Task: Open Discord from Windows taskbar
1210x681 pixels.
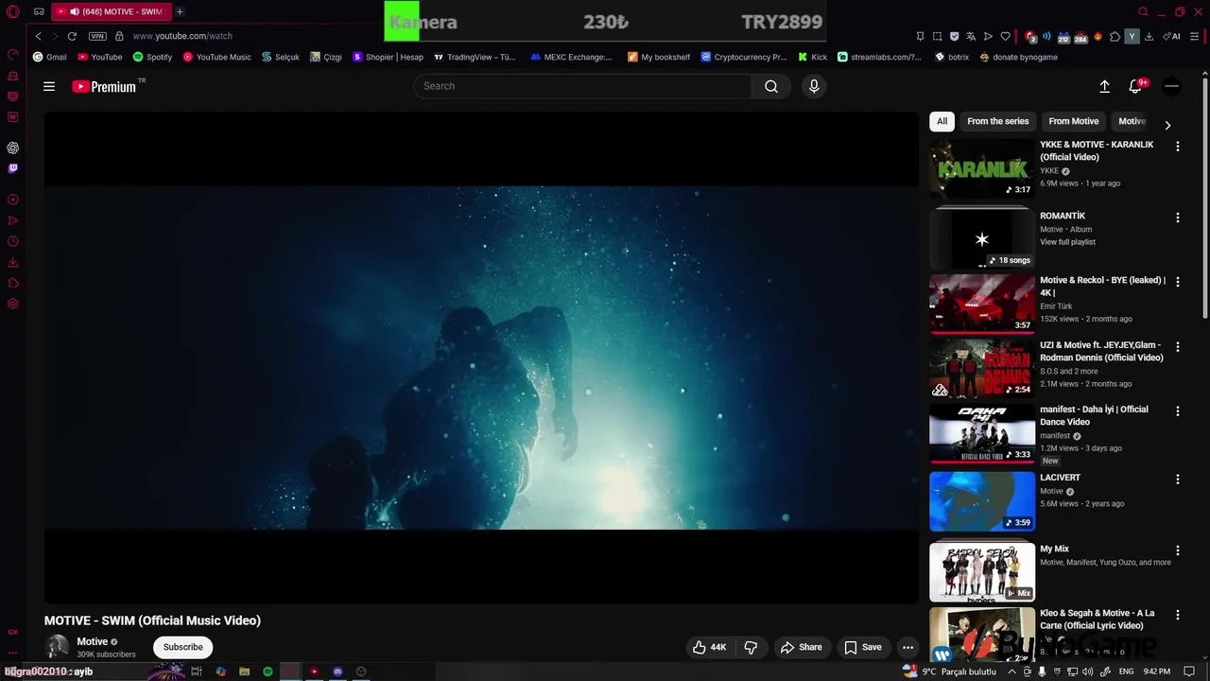Action: tap(337, 672)
